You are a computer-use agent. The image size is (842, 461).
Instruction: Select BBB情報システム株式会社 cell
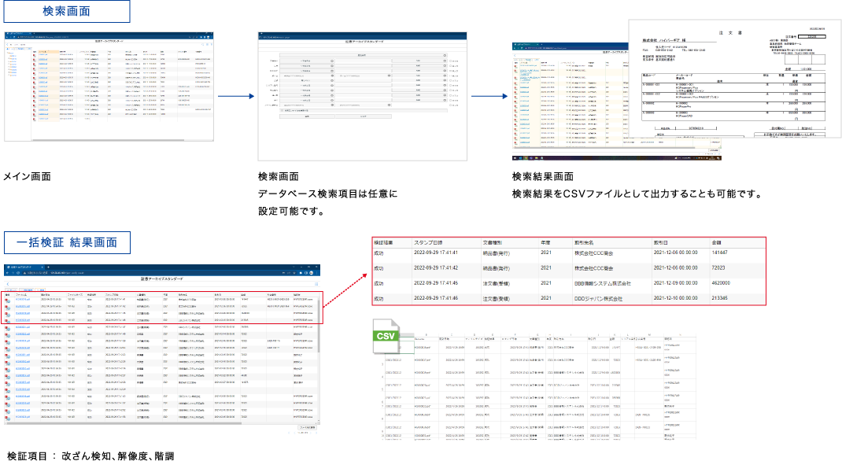603,283
